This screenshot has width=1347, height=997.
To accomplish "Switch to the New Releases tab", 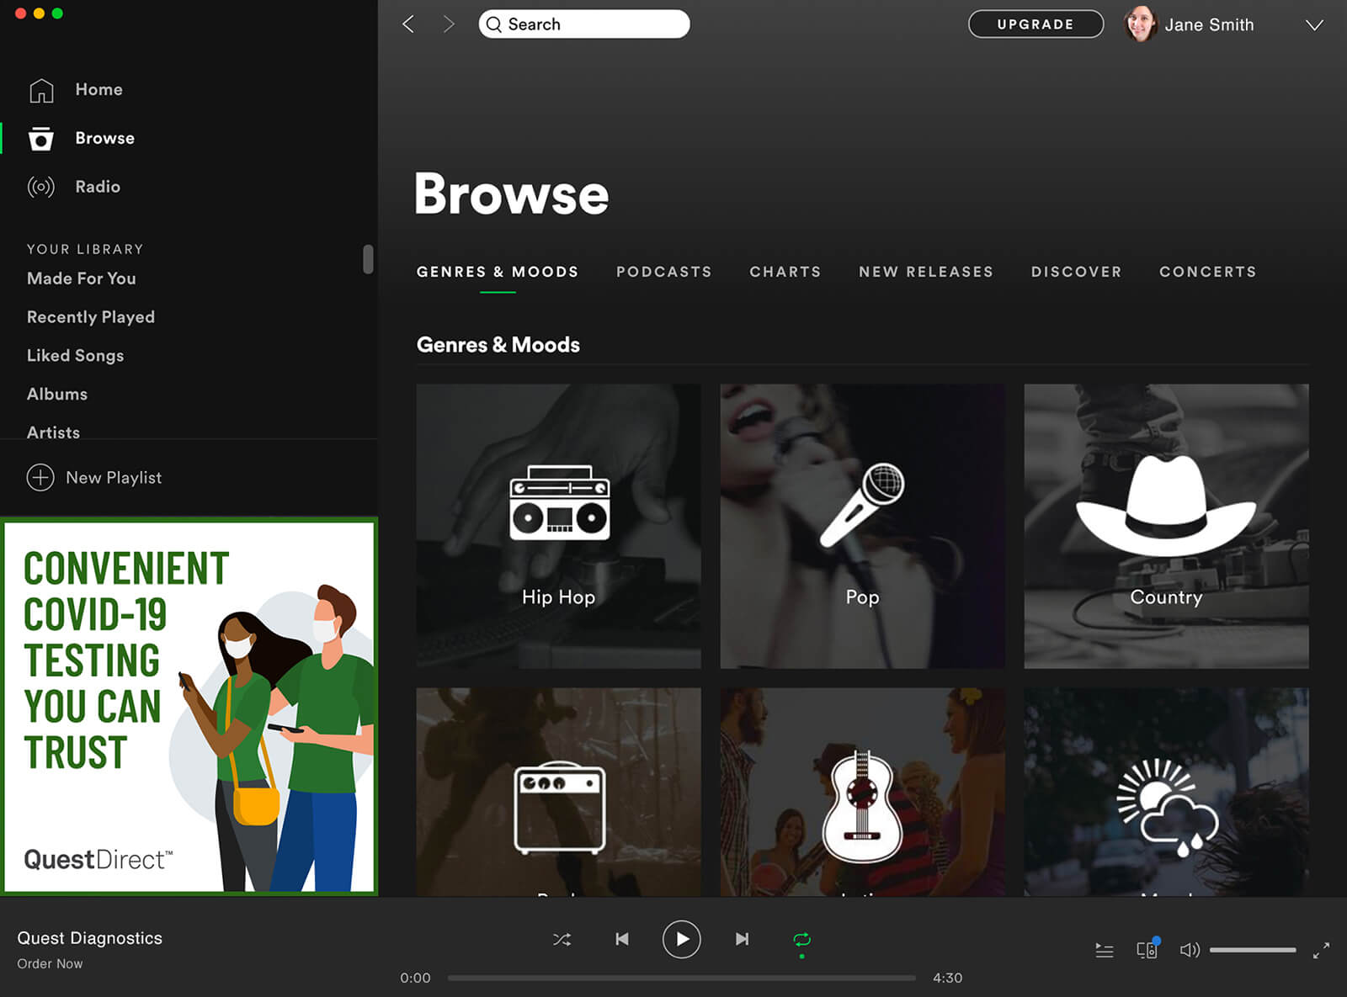I will pyautogui.click(x=925, y=272).
